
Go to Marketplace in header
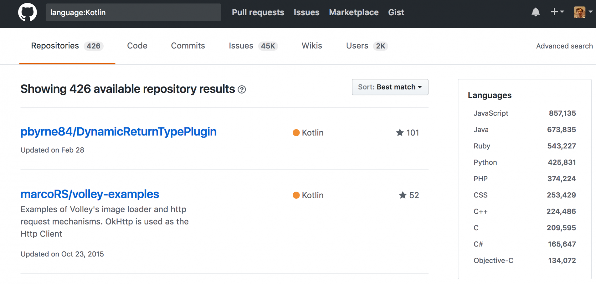(354, 12)
